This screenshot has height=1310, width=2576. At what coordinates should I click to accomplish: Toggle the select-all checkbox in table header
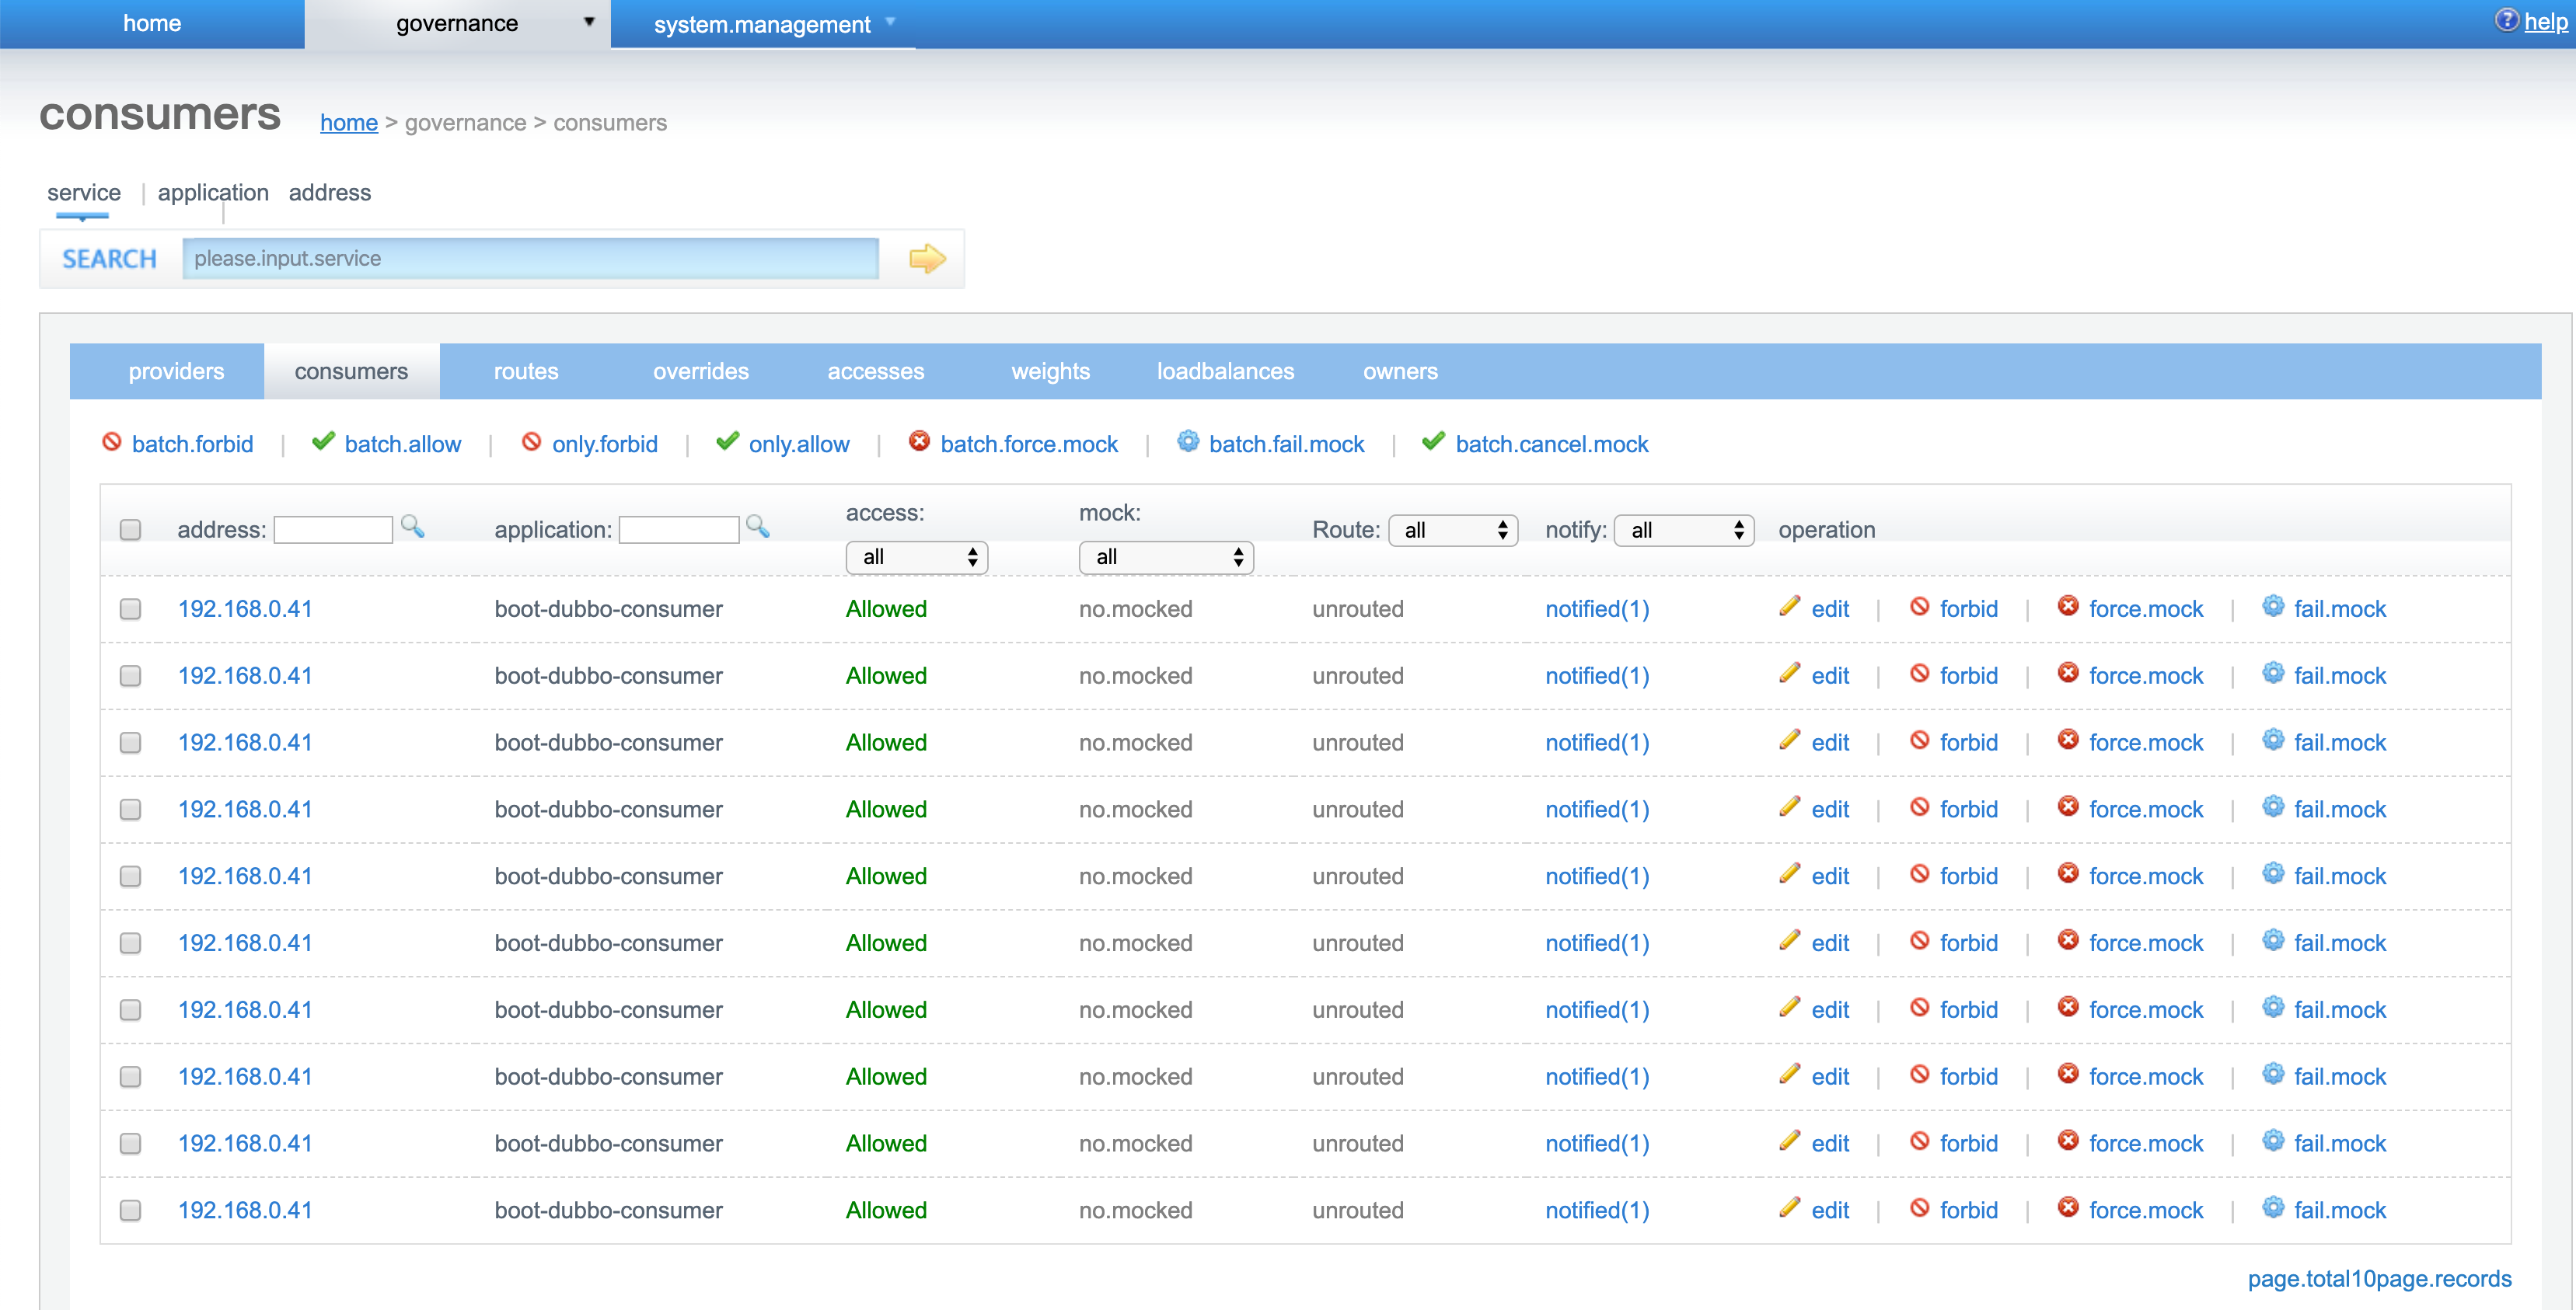tap(130, 530)
